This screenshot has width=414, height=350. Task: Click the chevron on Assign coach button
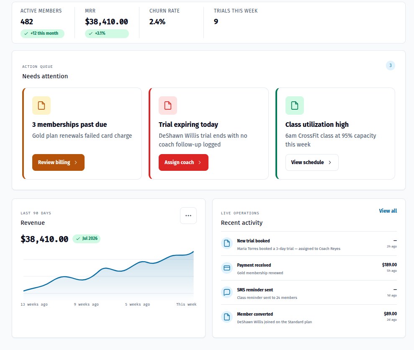coord(200,162)
